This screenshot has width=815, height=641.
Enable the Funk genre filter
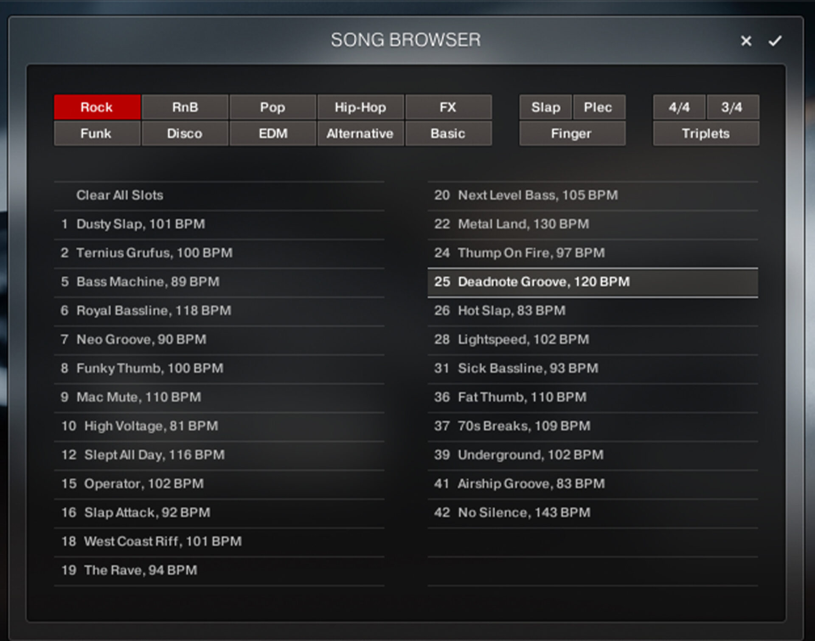[x=97, y=133]
